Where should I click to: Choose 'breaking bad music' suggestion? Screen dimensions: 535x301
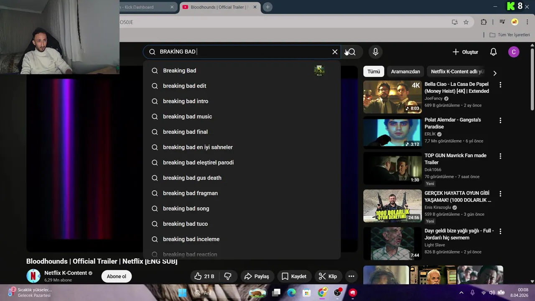[242, 117]
